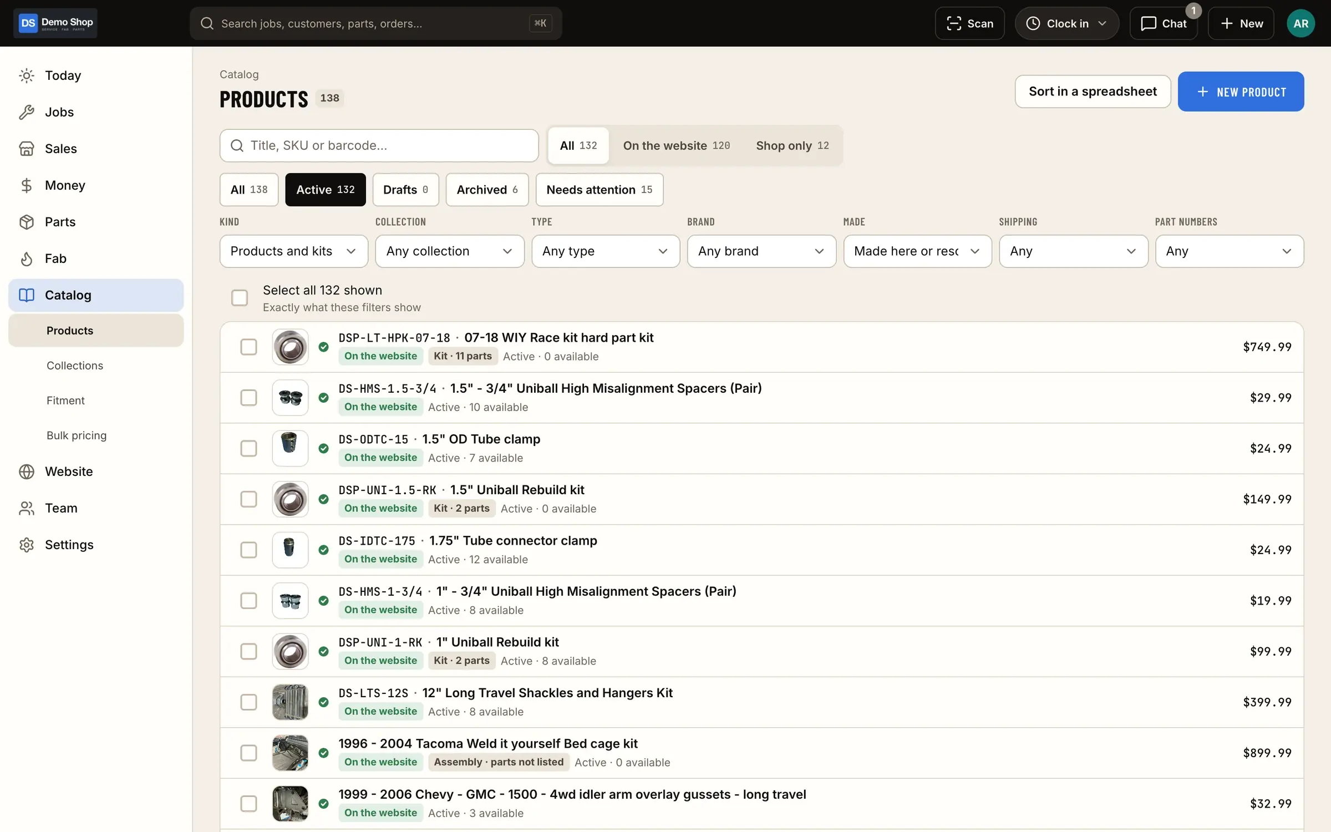Expand the Any collection dropdown

tap(450, 251)
